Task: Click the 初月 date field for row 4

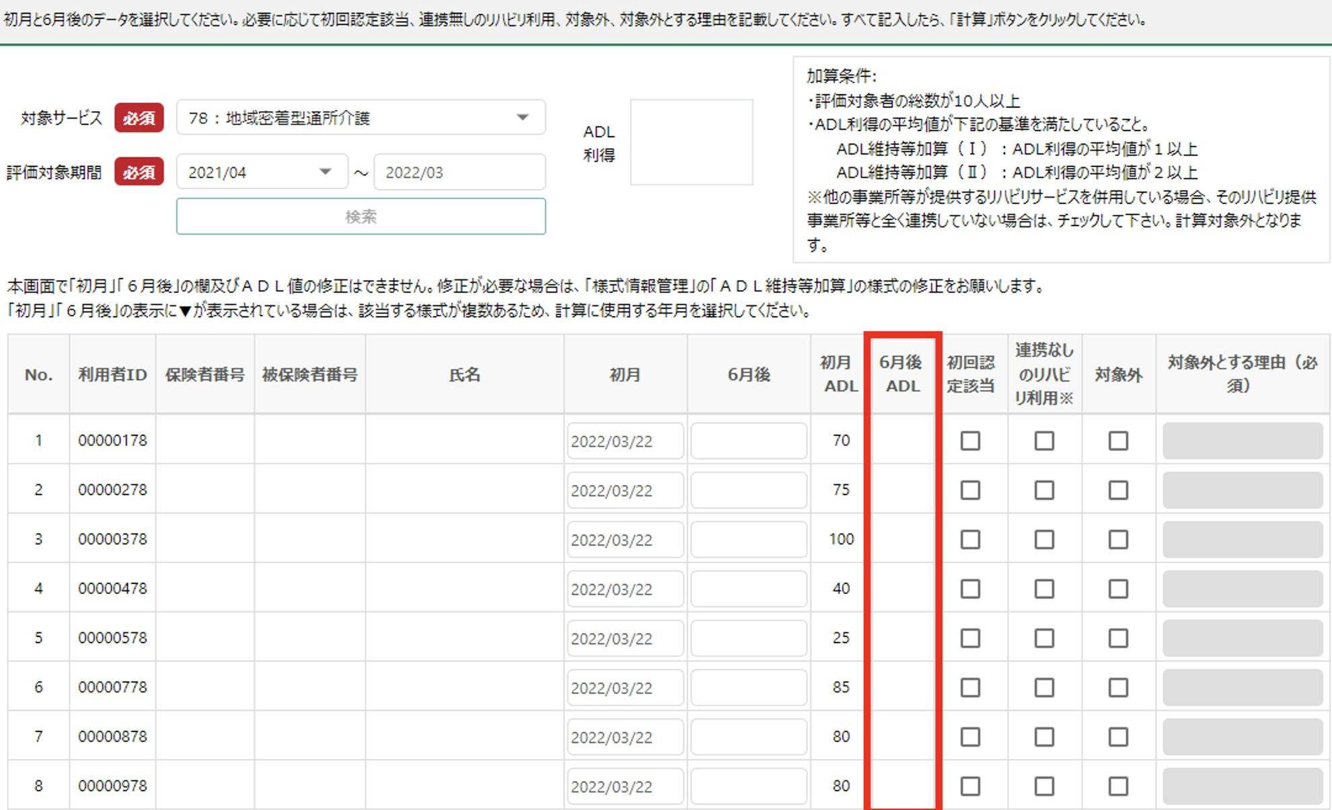Action: tap(625, 589)
